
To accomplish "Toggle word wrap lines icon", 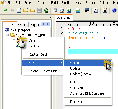I will [x=87, y=10].
